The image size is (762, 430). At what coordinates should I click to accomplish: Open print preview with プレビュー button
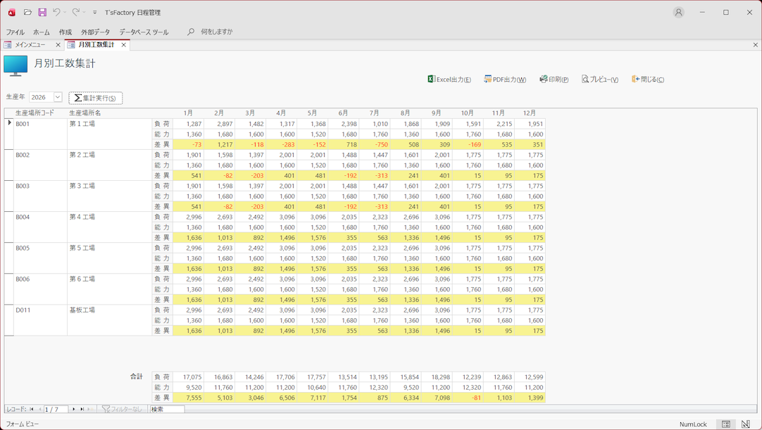pos(600,80)
